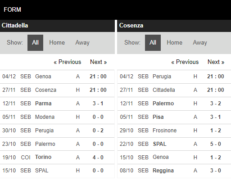Go to Previous Cittadella matches

[68, 62]
